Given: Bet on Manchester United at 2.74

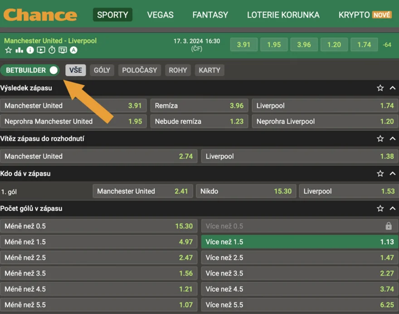Looking at the screenshot, I should tap(99, 156).
